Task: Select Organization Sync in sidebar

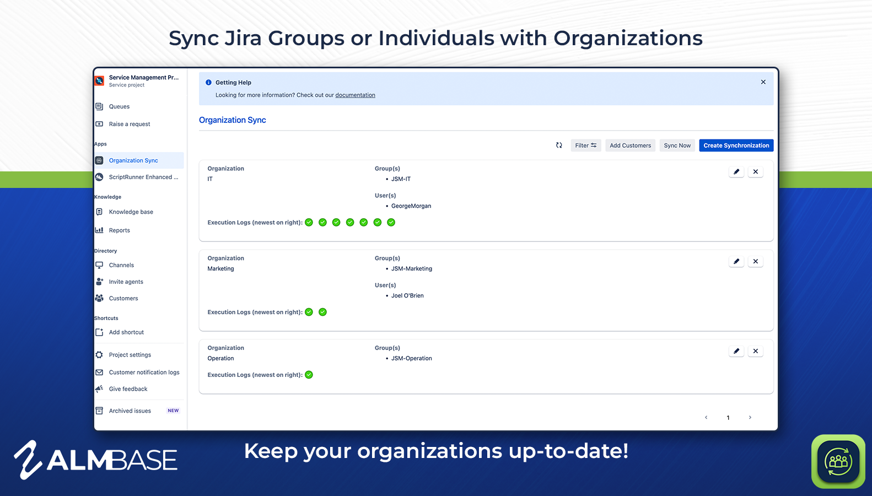Action: [139, 160]
